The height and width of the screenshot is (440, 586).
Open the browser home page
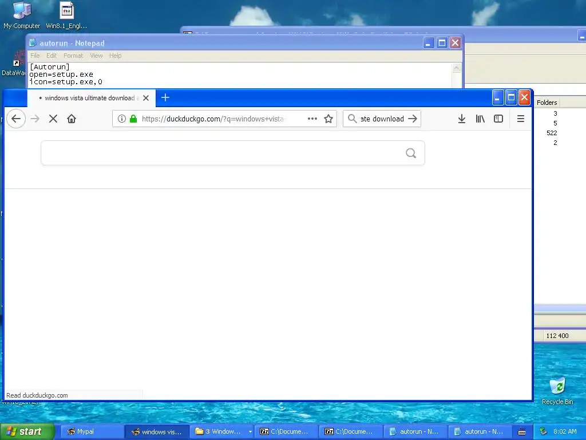coord(72,119)
